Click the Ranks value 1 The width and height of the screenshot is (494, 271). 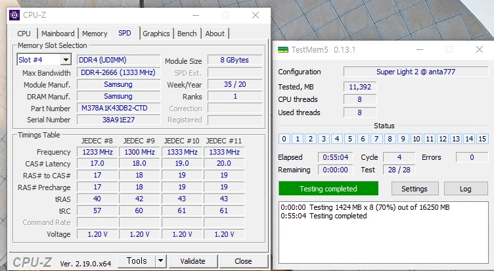coord(235,96)
